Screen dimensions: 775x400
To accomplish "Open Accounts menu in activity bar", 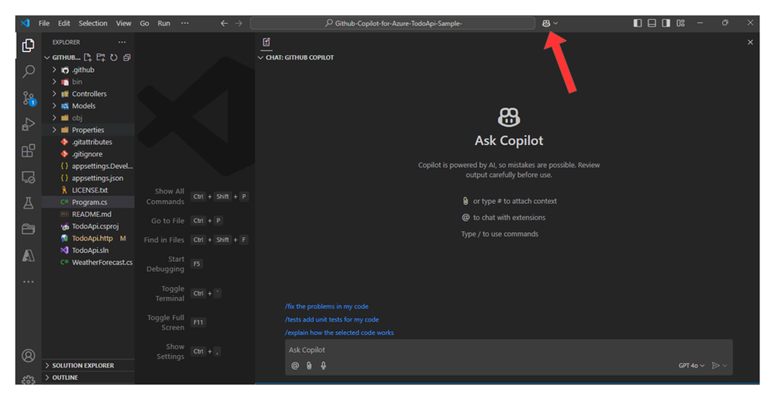I will 28,356.
